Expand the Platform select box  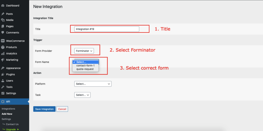[93, 84]
